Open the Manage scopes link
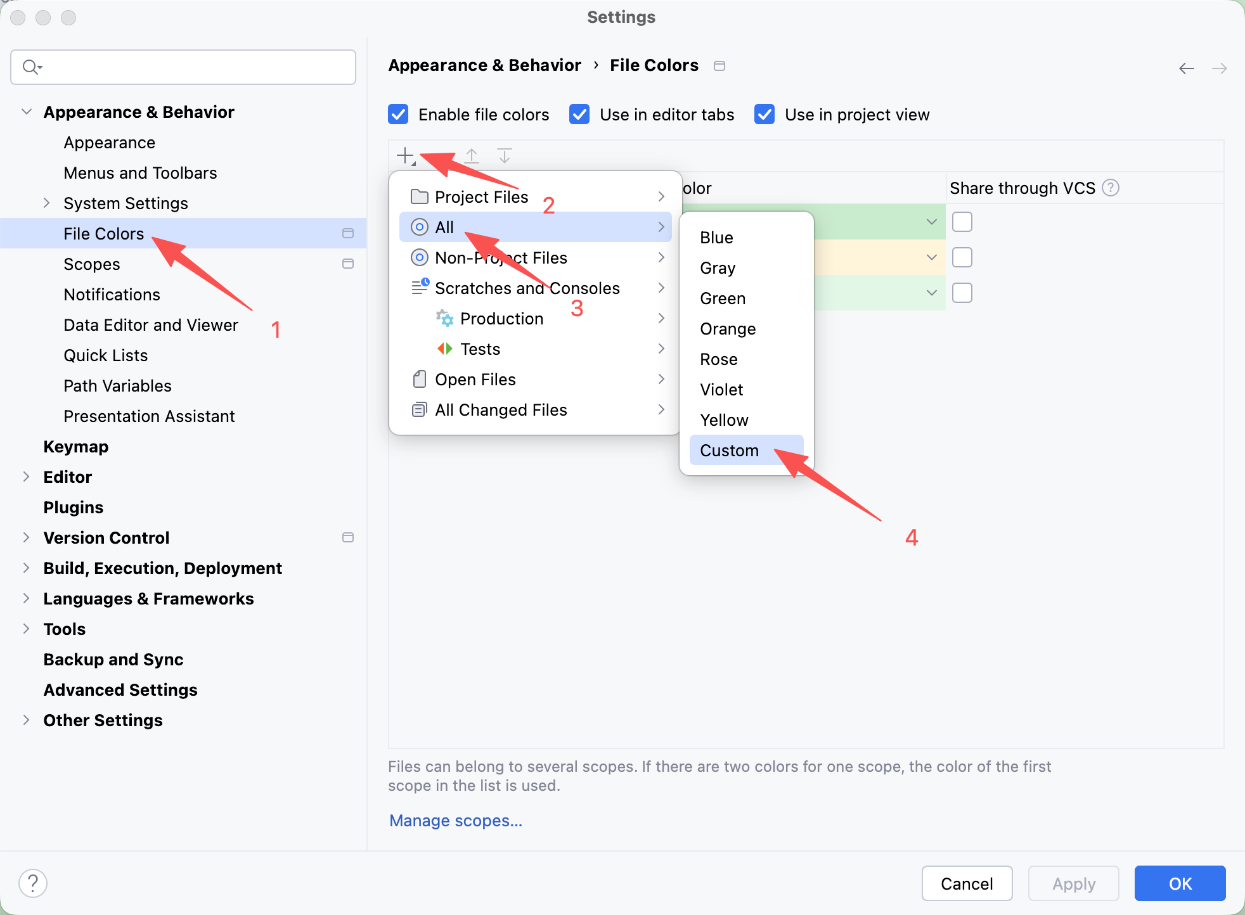The width and height of the screenshot is (1245, 915). [x=456, y=821]
